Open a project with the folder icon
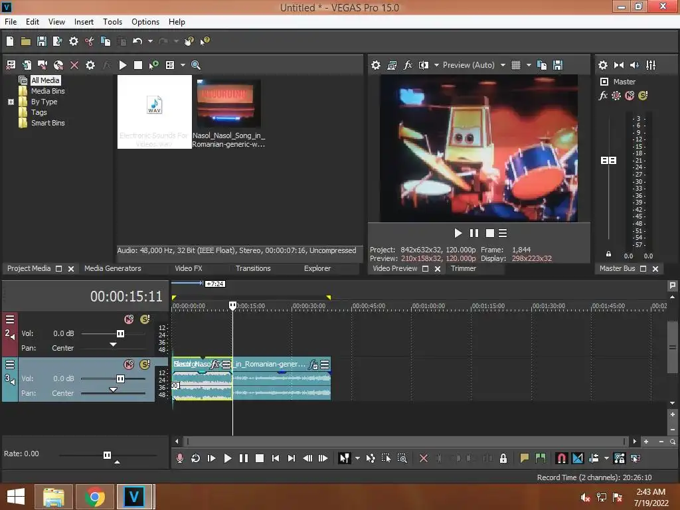Image resolution: width=680 pixels, height=510 pixels. coord(26,41)
